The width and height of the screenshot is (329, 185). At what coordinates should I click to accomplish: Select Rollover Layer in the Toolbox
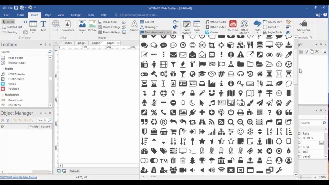[x=17, y=63]
